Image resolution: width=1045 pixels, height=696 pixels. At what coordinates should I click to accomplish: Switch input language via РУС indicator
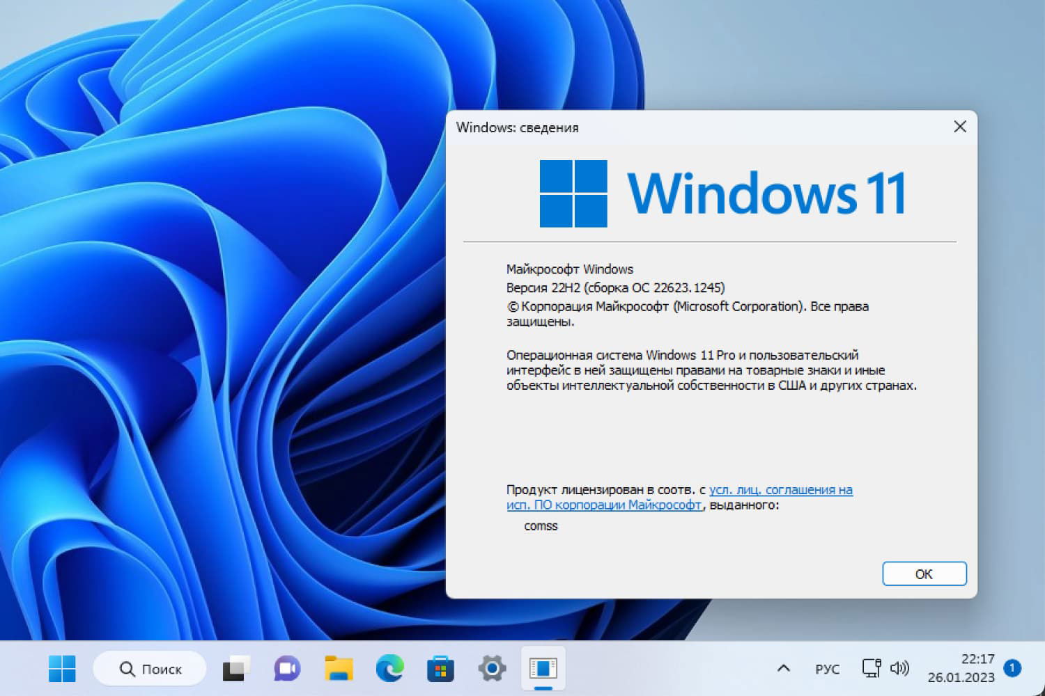click(828, 669)
